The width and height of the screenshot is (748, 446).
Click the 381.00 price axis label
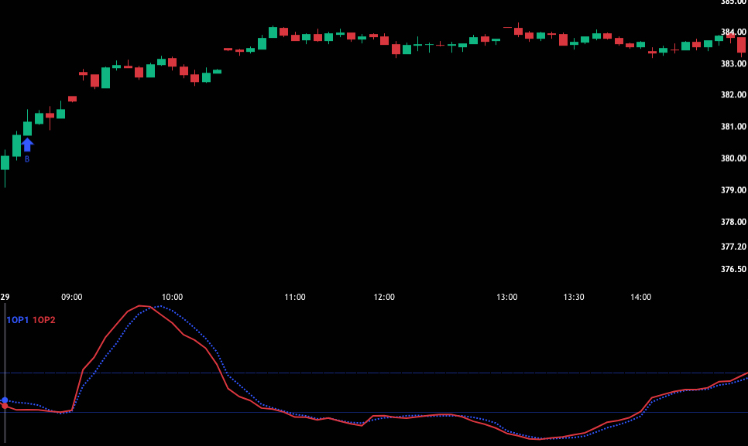(733, 127)
